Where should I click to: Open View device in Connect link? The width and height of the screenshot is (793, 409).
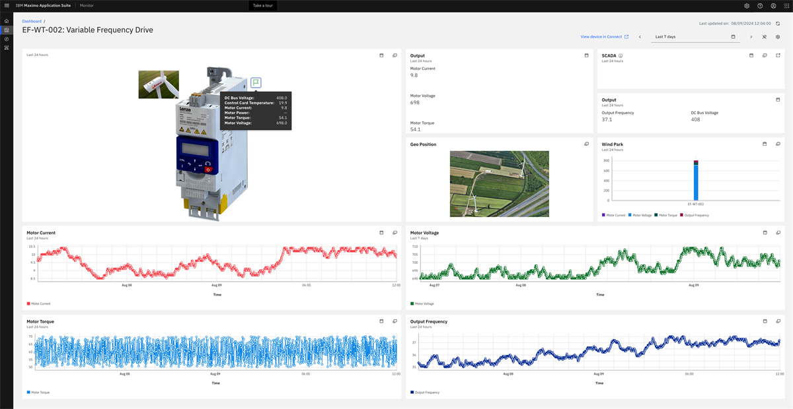tap(605, 37)
